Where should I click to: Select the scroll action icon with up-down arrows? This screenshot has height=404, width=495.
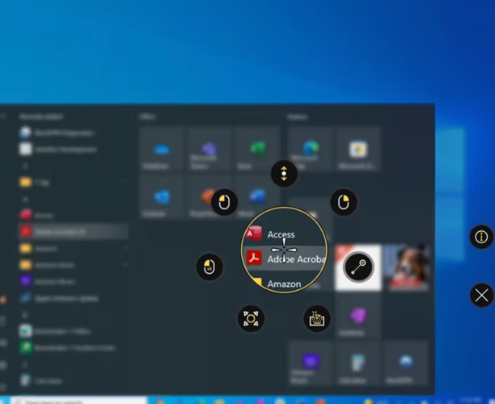click(x=284, y=173)
